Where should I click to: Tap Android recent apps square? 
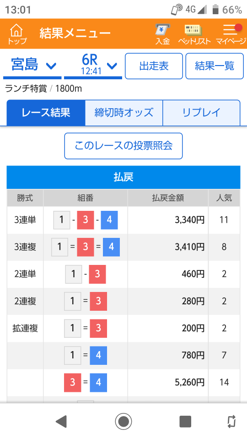pyautogui.click(x=185, y=421)
